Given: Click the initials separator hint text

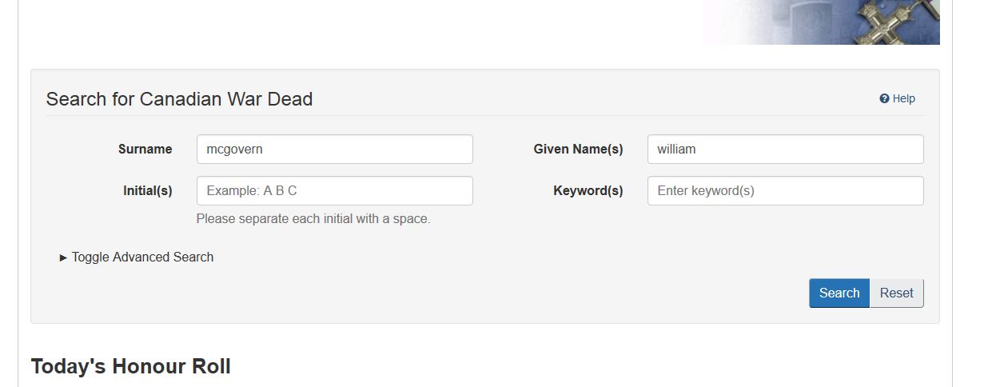Looking at the screenshot, I should coord(313,219).
